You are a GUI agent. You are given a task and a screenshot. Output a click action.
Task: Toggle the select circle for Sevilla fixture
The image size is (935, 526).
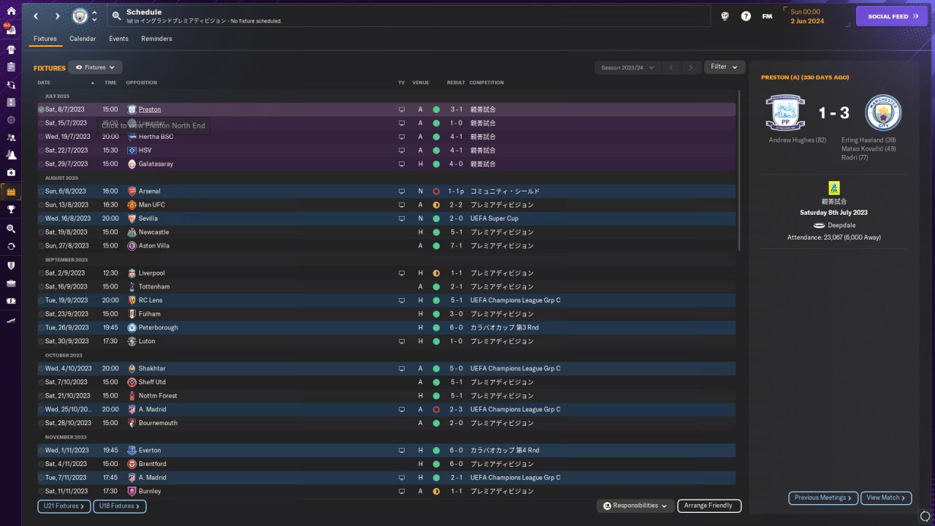coord(41,218)
